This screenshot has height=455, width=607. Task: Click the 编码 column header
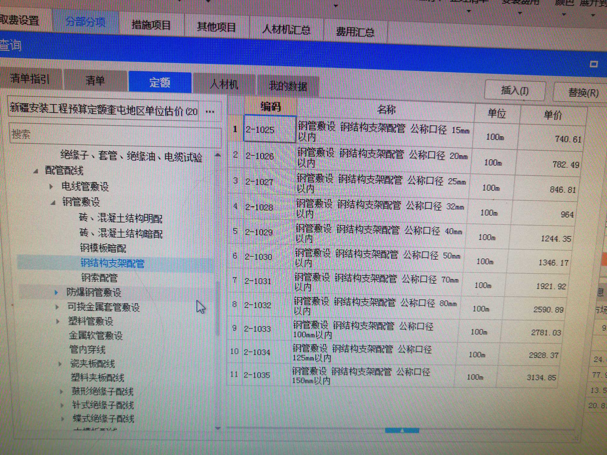(x=270, y=106)
